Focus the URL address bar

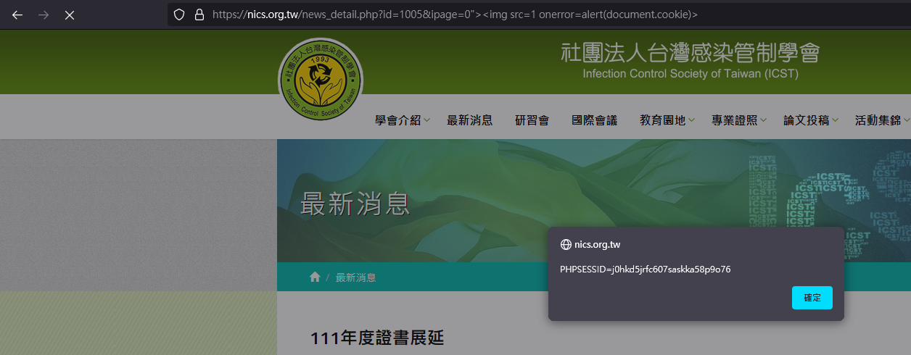pyautogui.click(x=538, y=14)
